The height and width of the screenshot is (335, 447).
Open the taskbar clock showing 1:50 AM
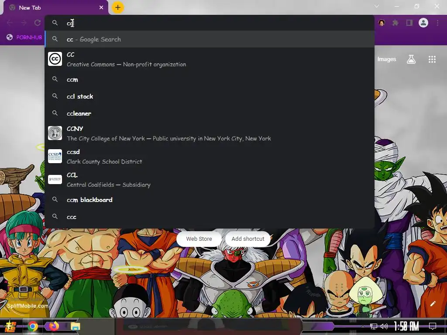(x=406, y=326)
